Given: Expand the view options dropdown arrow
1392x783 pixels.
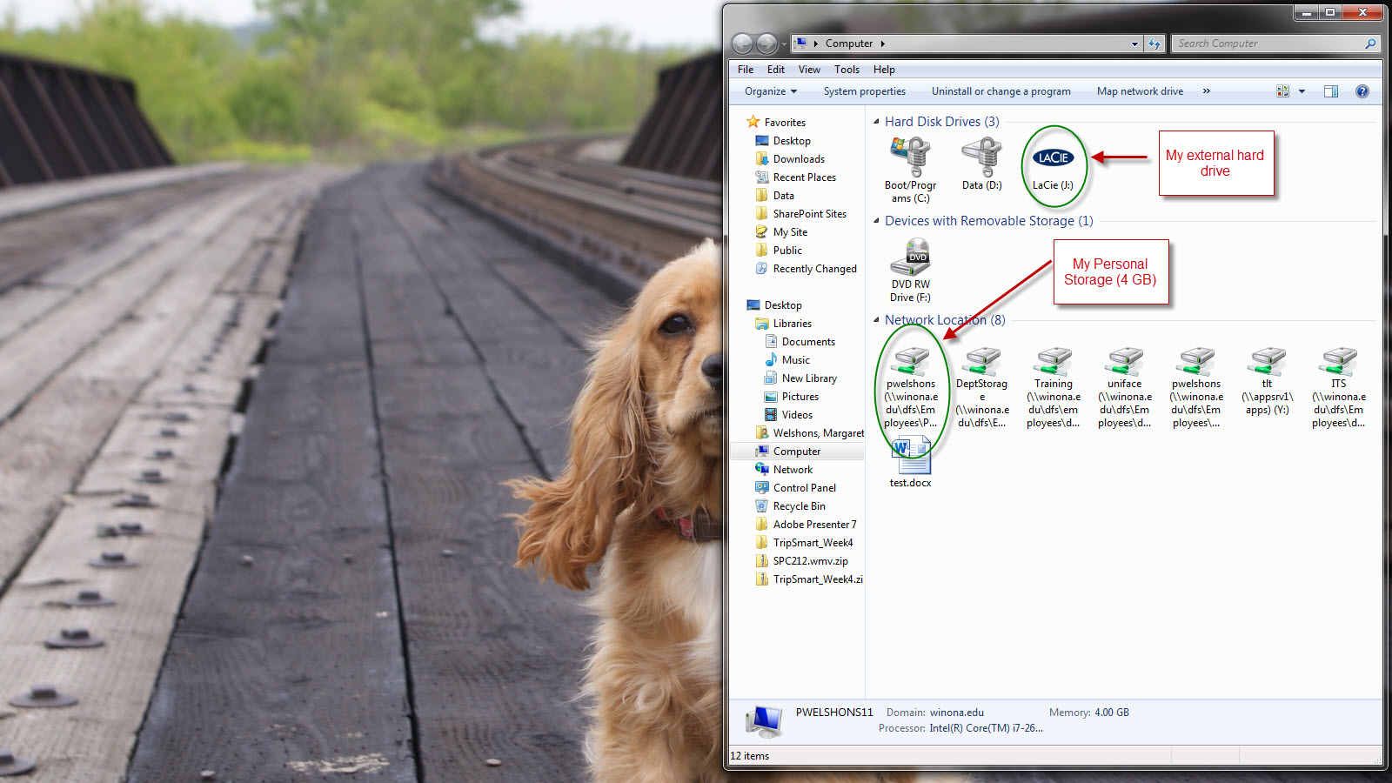Looking at the screenshot, I should [x=1302, y=91].
